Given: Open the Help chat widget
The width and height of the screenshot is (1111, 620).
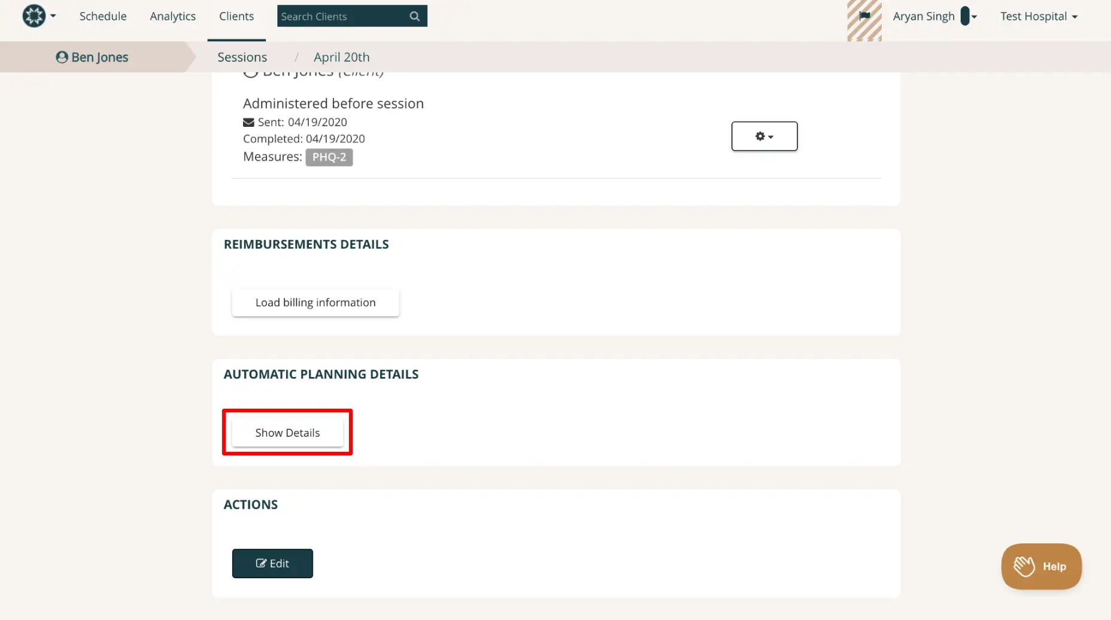Looking at the screenshot, I should coord(1041,566).
